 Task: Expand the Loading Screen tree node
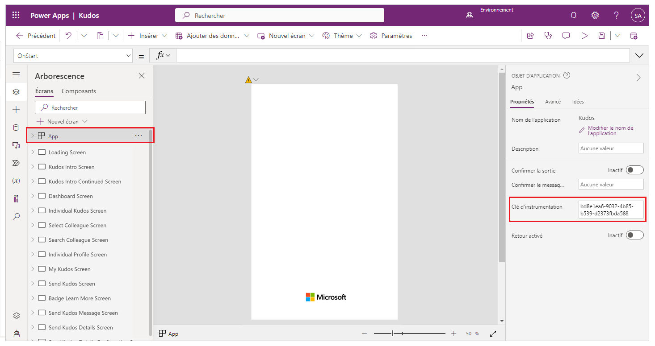tap(33, 152)
